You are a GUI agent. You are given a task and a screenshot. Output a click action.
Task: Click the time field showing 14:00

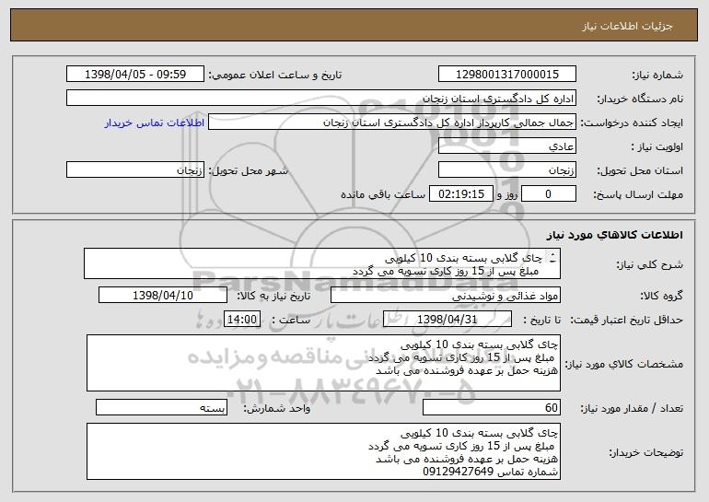242,320
